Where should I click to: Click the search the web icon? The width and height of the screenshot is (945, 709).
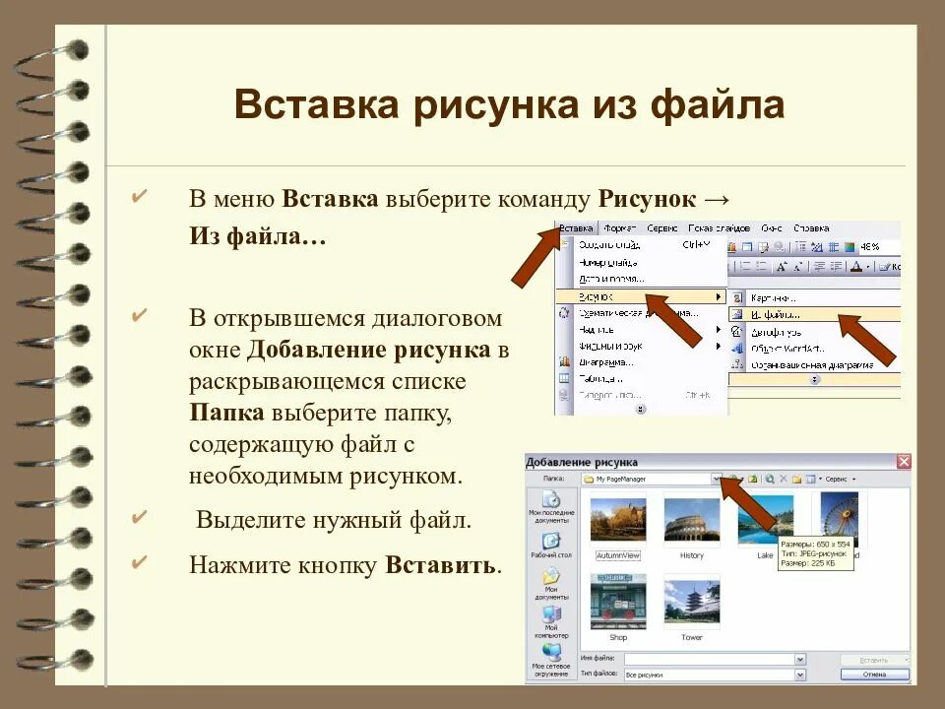[770, 479]
